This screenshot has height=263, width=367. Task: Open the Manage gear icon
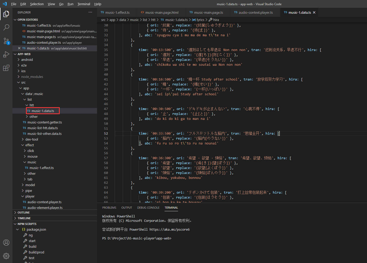click(x=6, y=256)
